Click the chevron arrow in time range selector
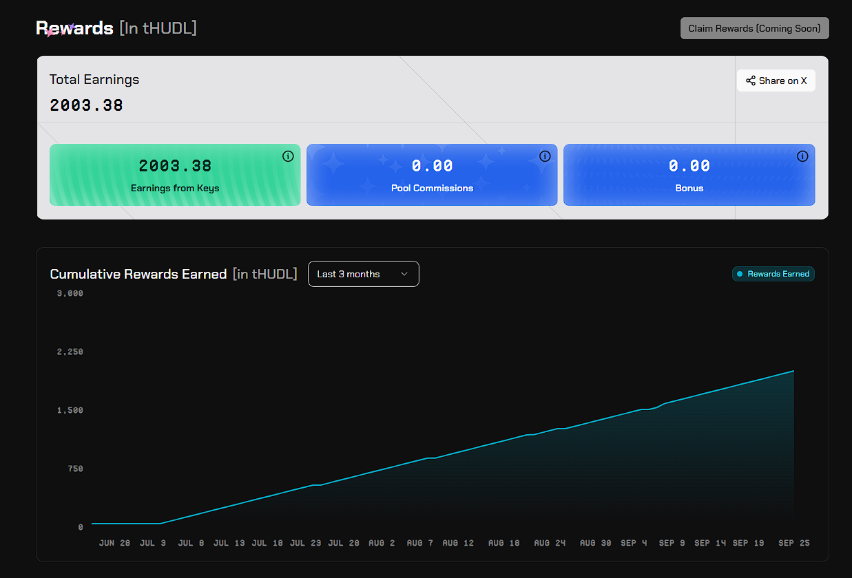Screen dimensions: 852x578 point(404,274)
